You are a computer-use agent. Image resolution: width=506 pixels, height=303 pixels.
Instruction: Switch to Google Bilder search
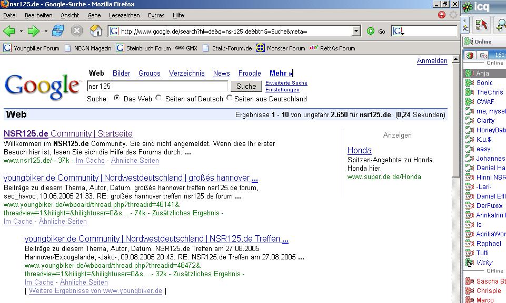coord(121,74)
